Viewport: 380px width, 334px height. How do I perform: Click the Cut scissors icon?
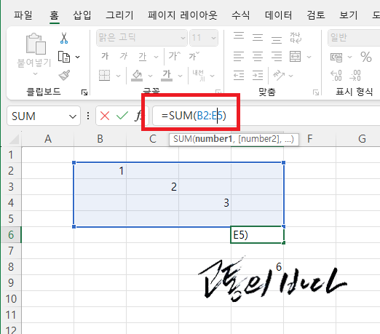tap(64, 38)
